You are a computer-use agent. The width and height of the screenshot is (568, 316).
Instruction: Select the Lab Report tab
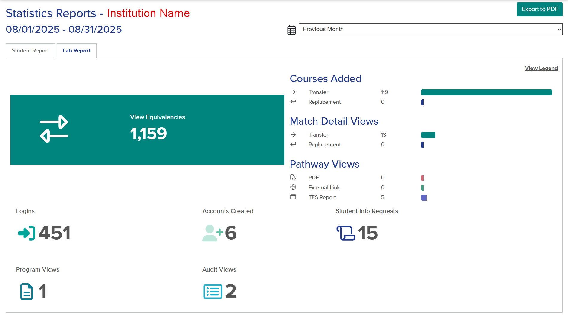[x=76, y=50]
